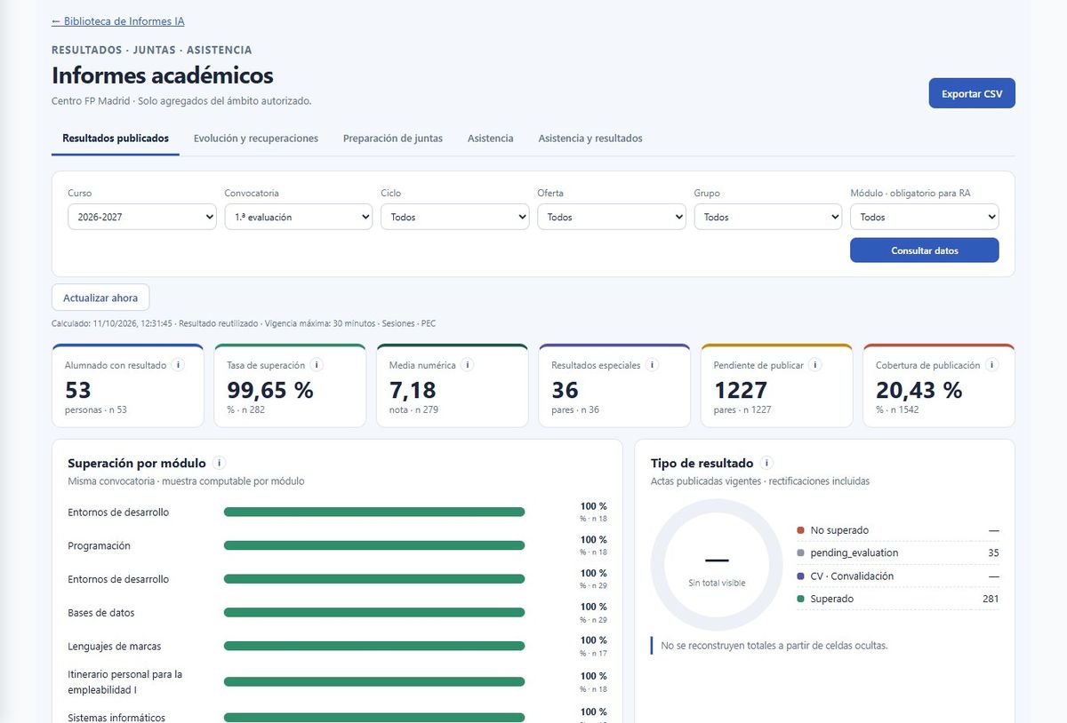This screenshot has width=1067, height=723.
Task: Click the 99,65 % superación value
Action: pos(270,390)
